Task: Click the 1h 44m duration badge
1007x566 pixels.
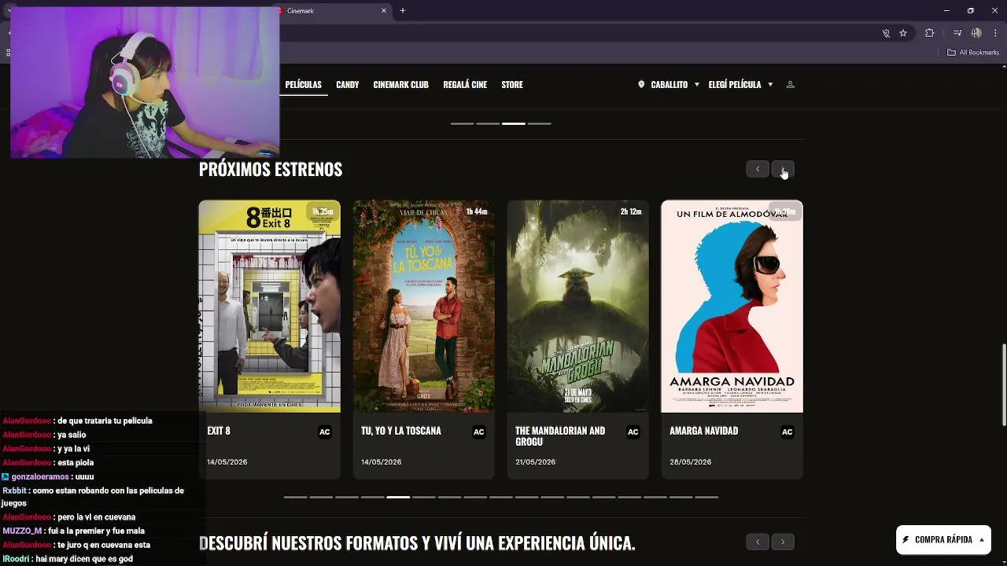Action: pos(477,211)
